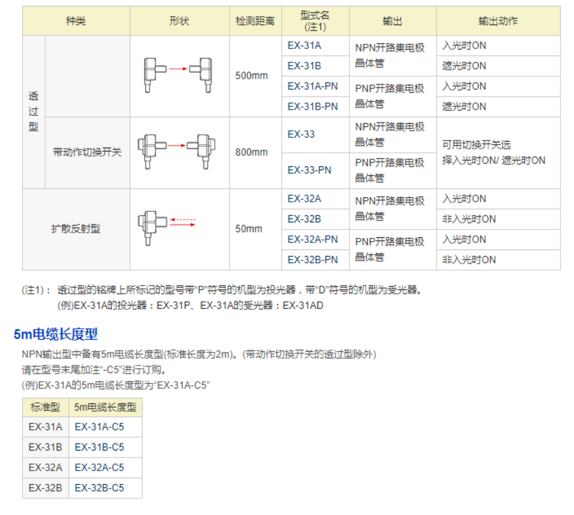Click the 800mm thru-beam sensor diagram with switch
Screen dimensions: 574x515
click(179, 152)
